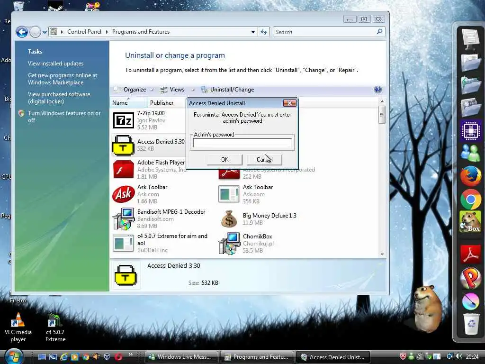Click the taskbar clock showing 20:24
This screenshot has height=364, width=485.
point(472,356)
